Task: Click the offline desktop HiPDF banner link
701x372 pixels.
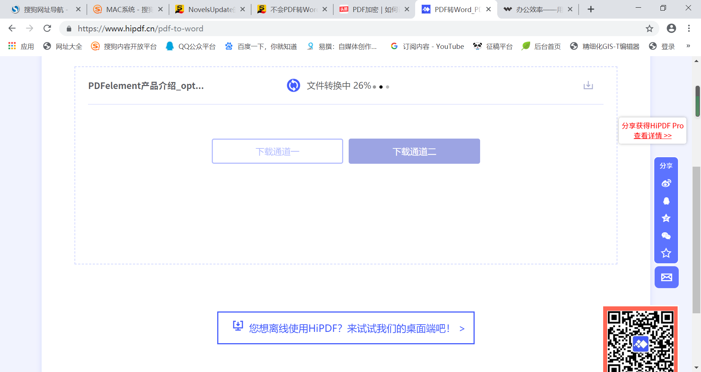Action: tap(346, 328)
